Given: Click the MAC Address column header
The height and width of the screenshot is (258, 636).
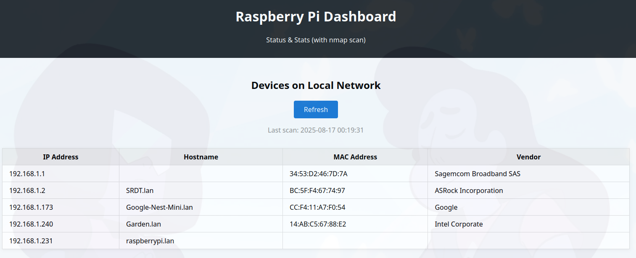Looking at the screenshot, I should (355, 157).
